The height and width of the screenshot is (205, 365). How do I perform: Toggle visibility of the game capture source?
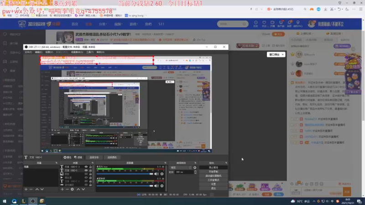(86, 185)
